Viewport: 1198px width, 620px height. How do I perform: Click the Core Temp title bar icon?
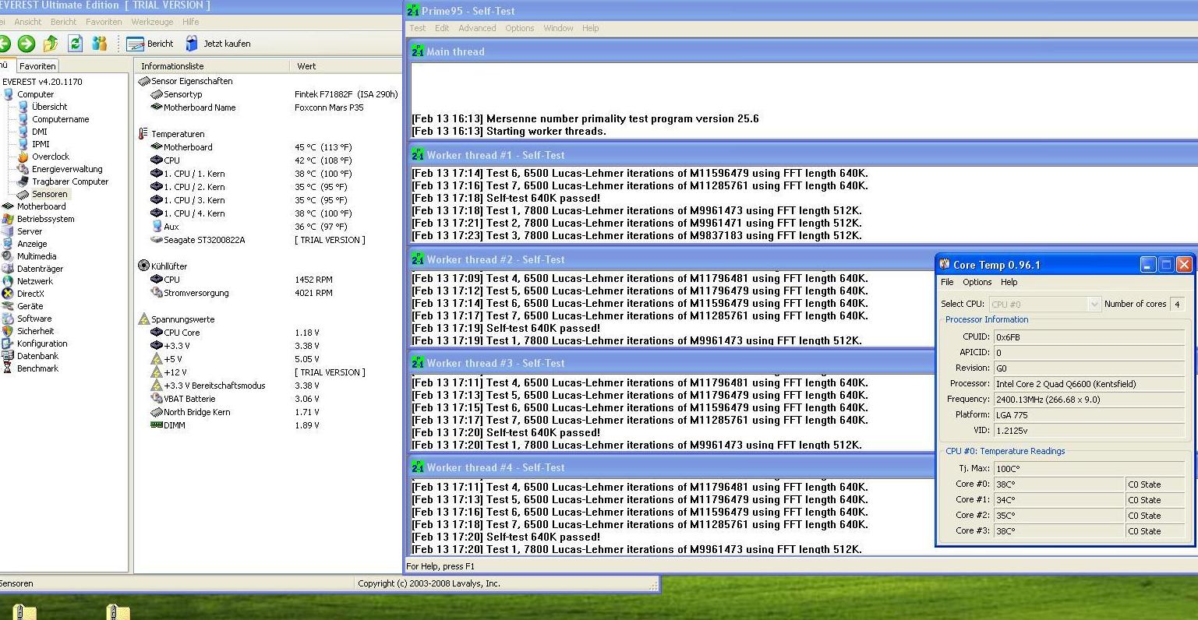pos(945,265)
